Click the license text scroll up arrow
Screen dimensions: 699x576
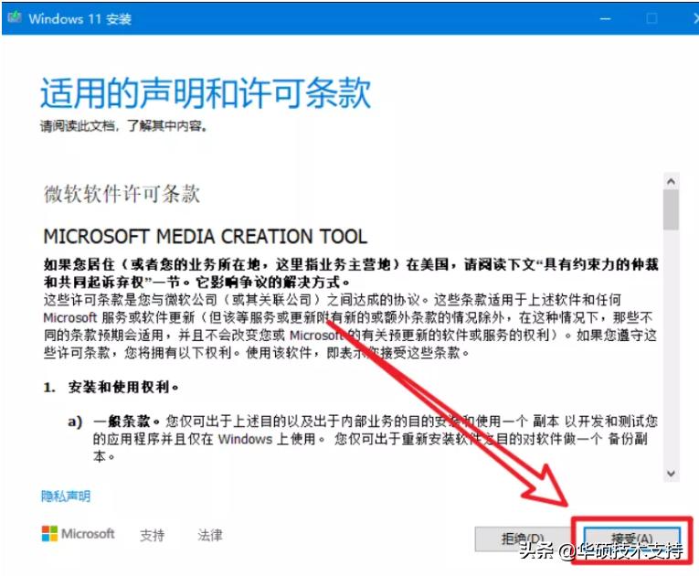pos(671,182)
